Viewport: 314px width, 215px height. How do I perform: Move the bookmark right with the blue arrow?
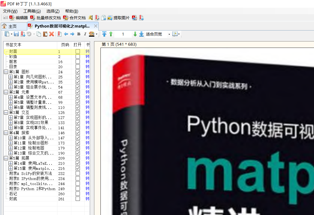pos(72,34)
